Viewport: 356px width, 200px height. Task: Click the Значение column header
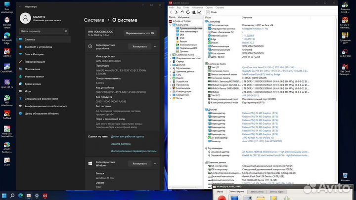tap(247, 17)
